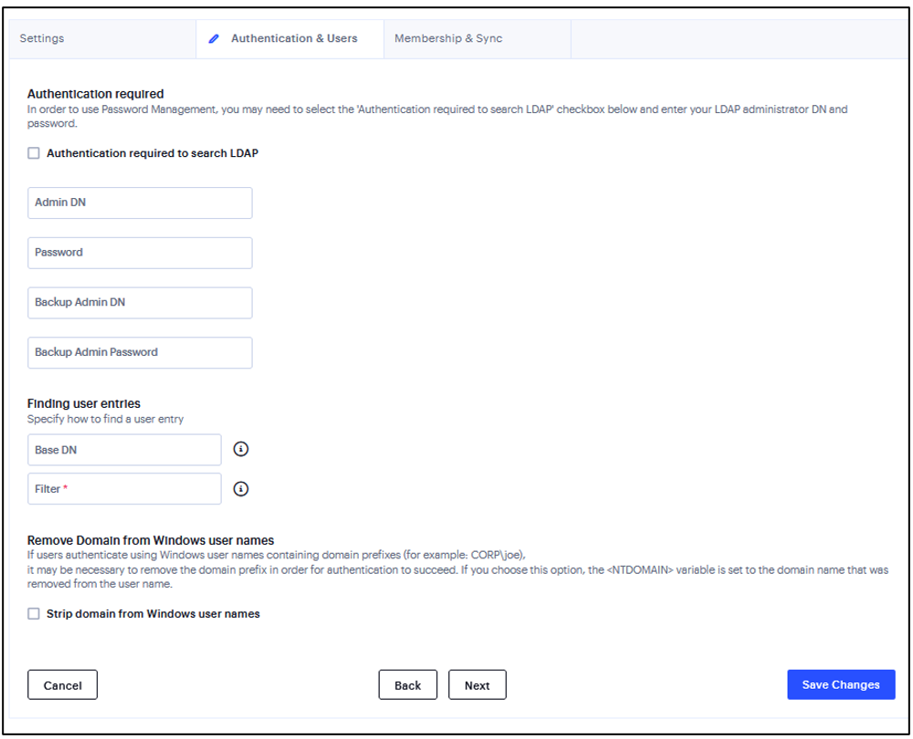Open the info tooltip beside Base DN
This screenshot has height=739, width=913.
coord(240,449)
